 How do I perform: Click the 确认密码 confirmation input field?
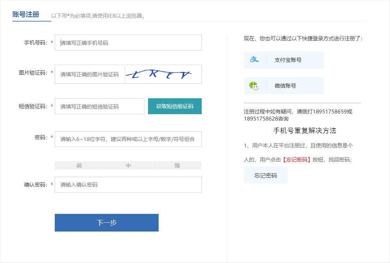pos(128,185)
